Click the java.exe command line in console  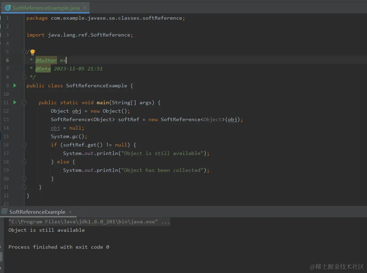pyautogui.click(x=89, y=222)
